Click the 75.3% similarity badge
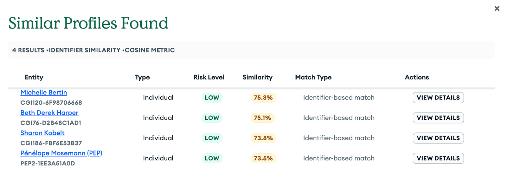Viewport: 507px width, 177px height. 263,98
